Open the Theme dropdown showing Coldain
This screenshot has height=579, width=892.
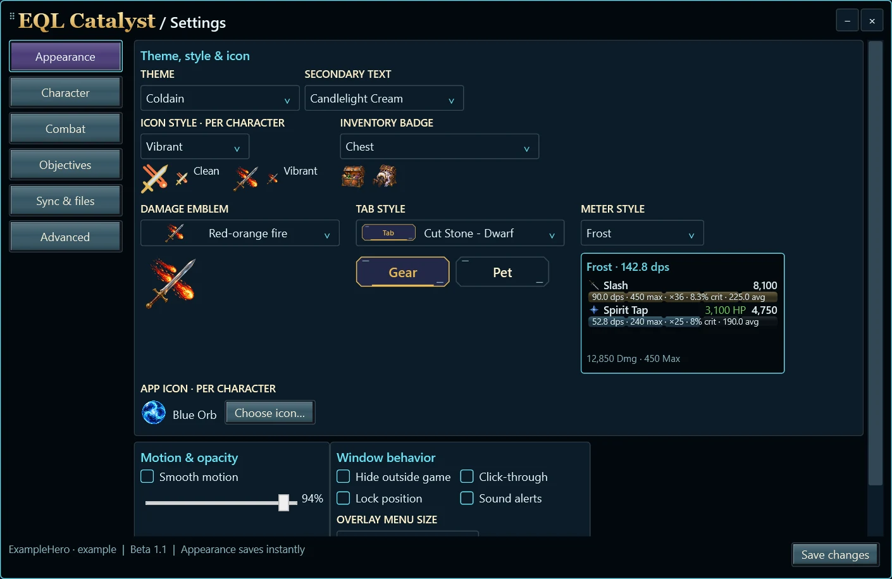point(220,98)
